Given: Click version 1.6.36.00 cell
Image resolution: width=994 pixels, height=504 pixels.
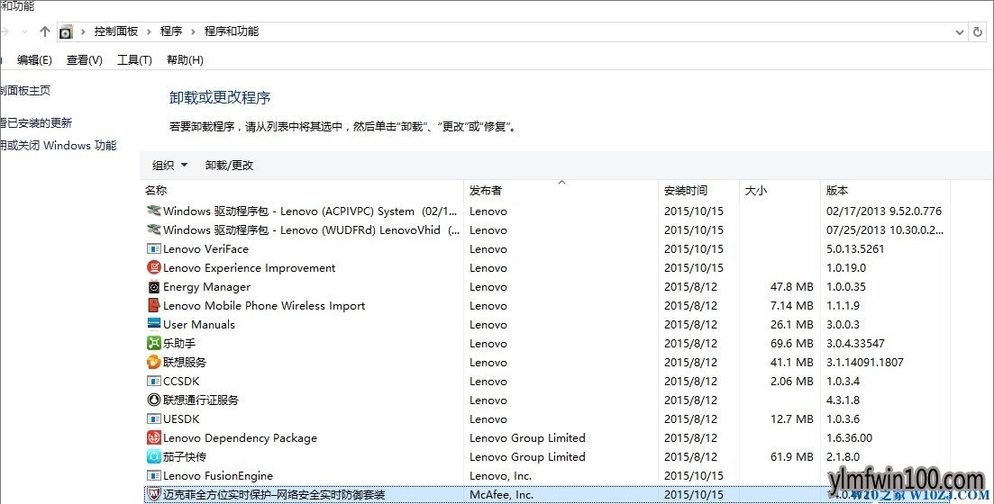Looking at the screenshot, I should click(850, 437).
